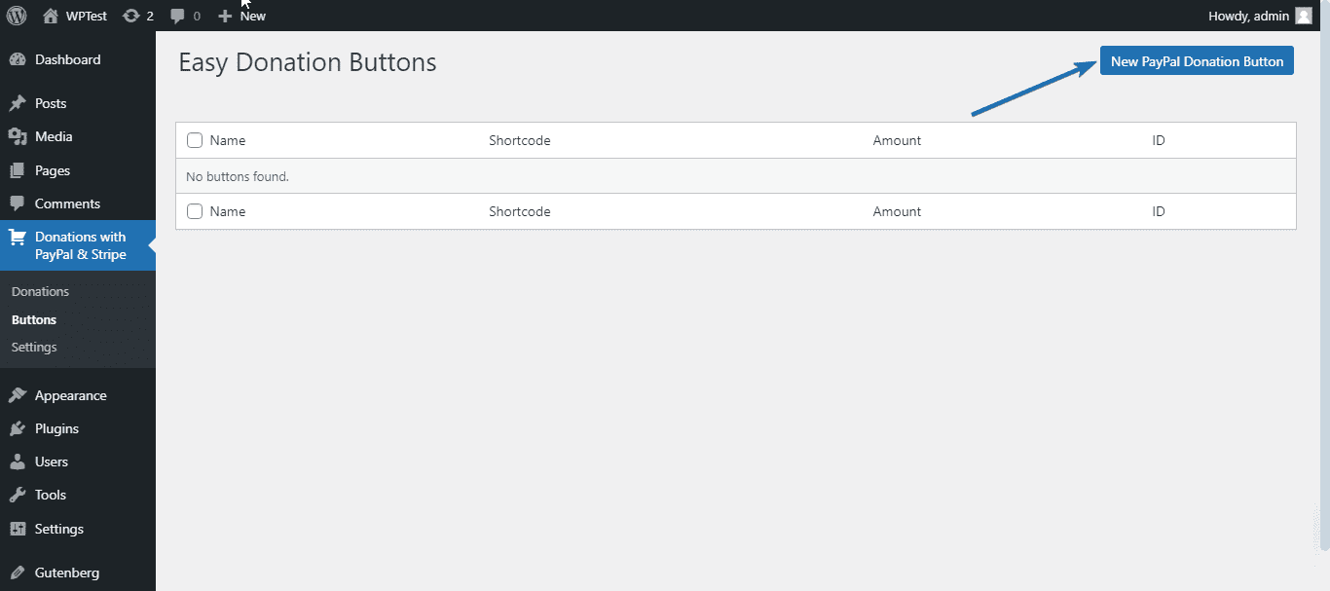Select the Buttons submenu item
This screenshot has width=1330, height=591.
[34, 319]
